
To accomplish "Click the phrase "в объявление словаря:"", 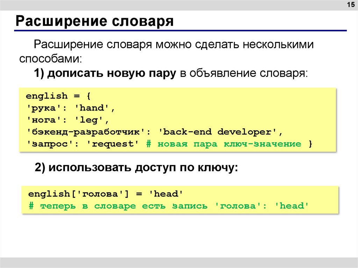I will tap(244, 74).
